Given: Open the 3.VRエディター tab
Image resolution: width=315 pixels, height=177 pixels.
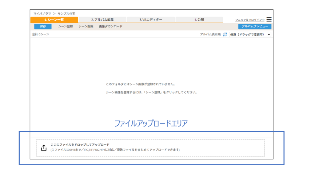Looking at the screenshot, I should pos(151,20).
